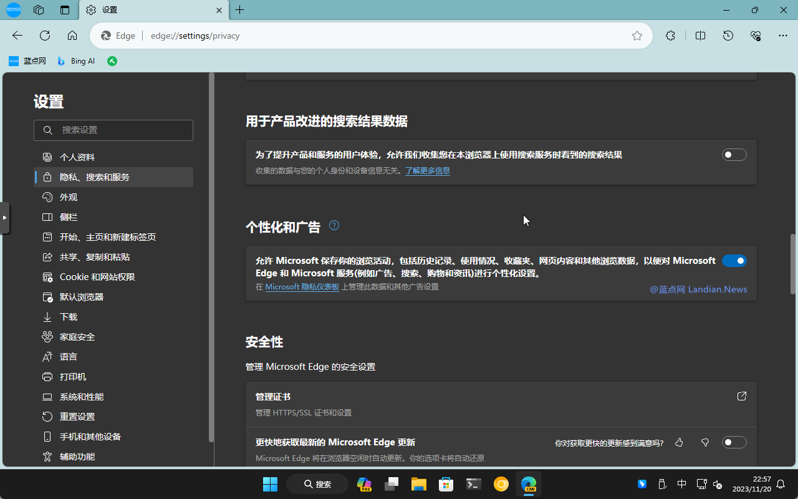This screenshot has height=499, width=798.
Task: Open 重置设置 section
Action: coord(113,417)
